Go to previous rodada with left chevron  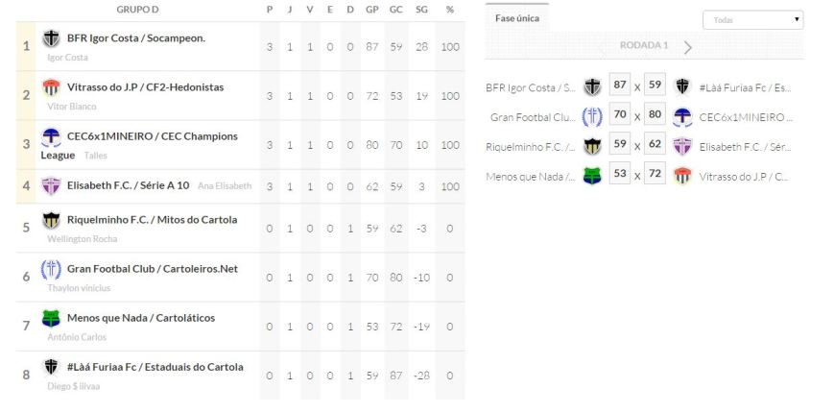(602, 47)
